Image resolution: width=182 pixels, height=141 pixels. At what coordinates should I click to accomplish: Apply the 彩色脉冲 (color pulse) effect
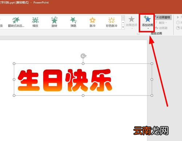111,22
